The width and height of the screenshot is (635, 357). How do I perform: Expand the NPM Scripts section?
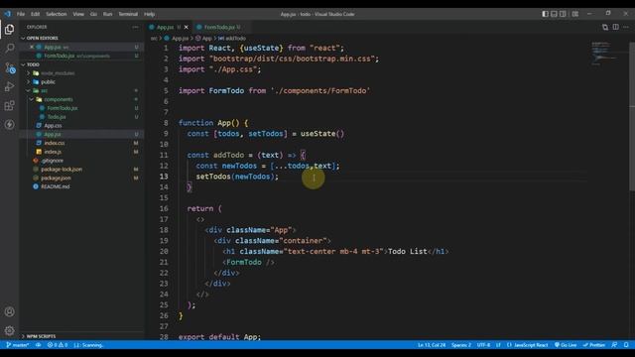coord(41,336)
